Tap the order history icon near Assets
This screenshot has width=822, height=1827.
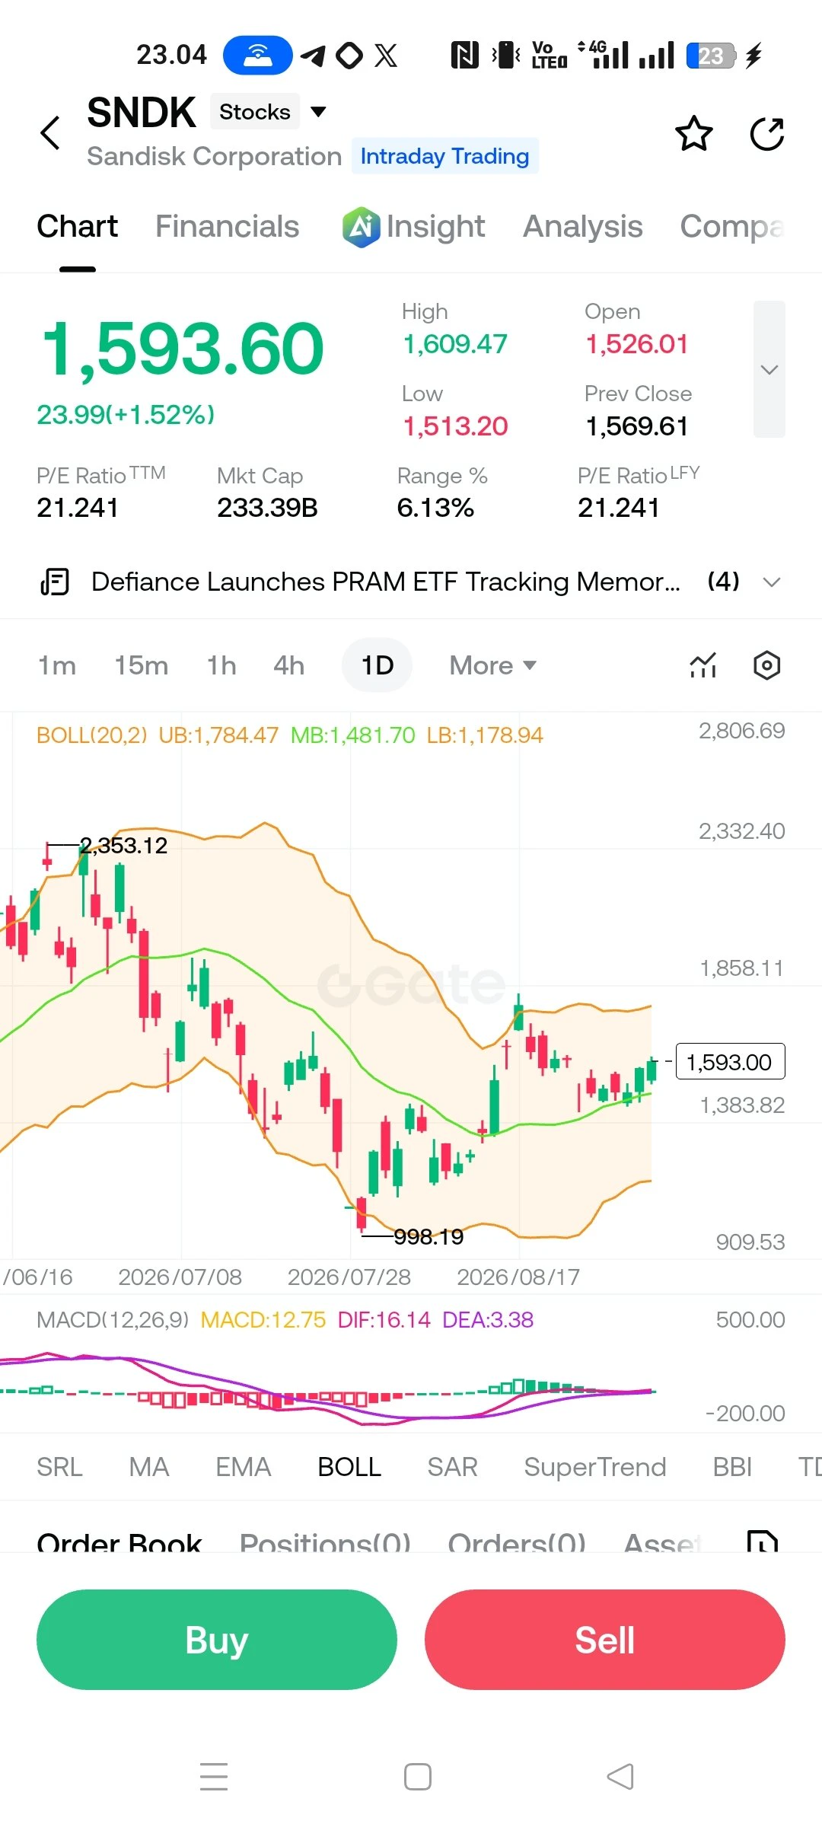tap(763, 1541)
